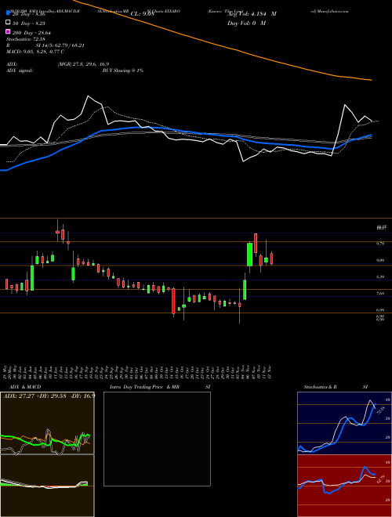Open the MACD histogram mini chart
The height and width of the screenshot is (517, 392).
[x=47, y=486]
